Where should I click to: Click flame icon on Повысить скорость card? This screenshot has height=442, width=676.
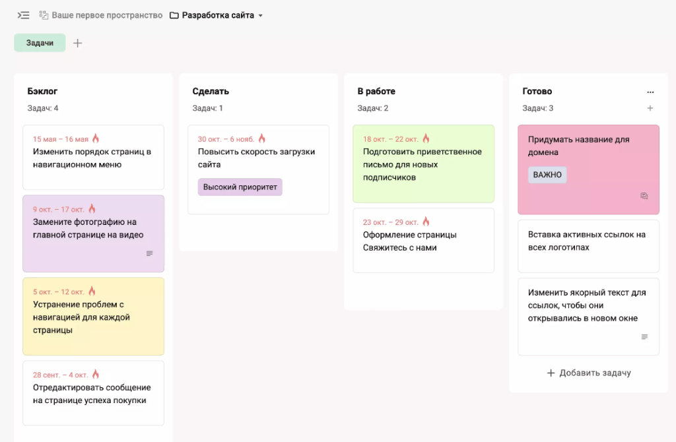pos(262,139)
